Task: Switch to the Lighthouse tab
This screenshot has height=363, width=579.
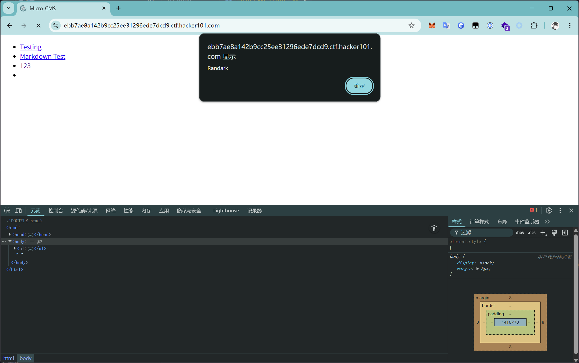Action: click(x=226, y=210)
